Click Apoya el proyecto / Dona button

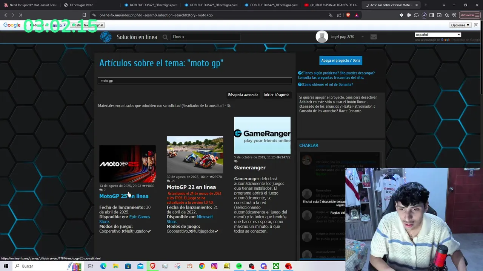[341, 60]
